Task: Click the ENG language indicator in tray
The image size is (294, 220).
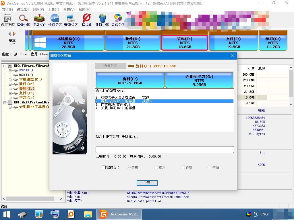Action: pos(264,214)
